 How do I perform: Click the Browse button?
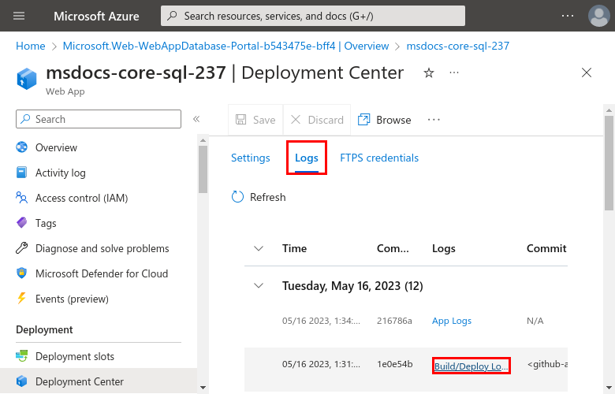(x=385, y=120)
